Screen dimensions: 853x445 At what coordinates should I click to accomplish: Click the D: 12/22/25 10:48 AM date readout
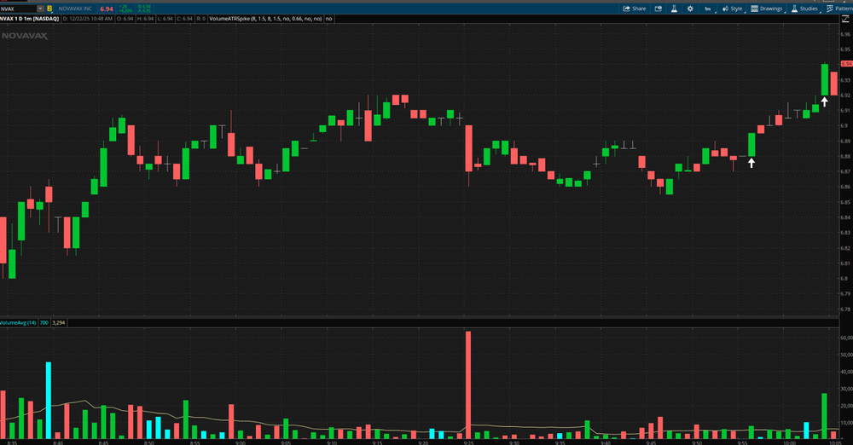coord(88,19)
